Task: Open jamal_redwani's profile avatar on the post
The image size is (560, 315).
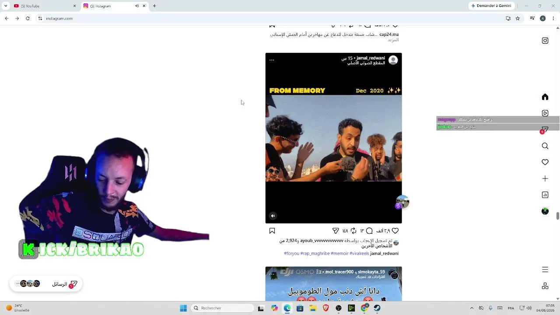Action: click(x=393, y=60)
